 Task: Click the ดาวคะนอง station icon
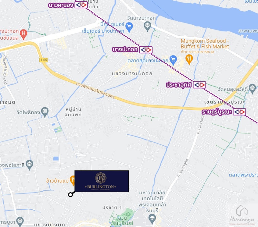pyautogui.click(x=81, y=5)
